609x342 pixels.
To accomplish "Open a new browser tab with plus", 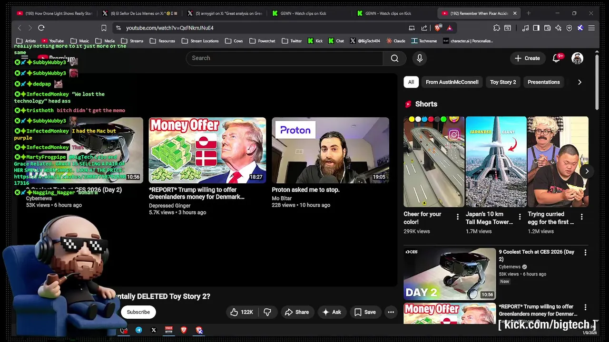I will click(x=528, y=13).
